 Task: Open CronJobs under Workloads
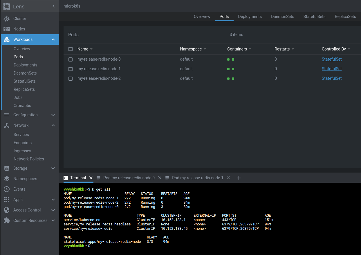pos(22,106)
